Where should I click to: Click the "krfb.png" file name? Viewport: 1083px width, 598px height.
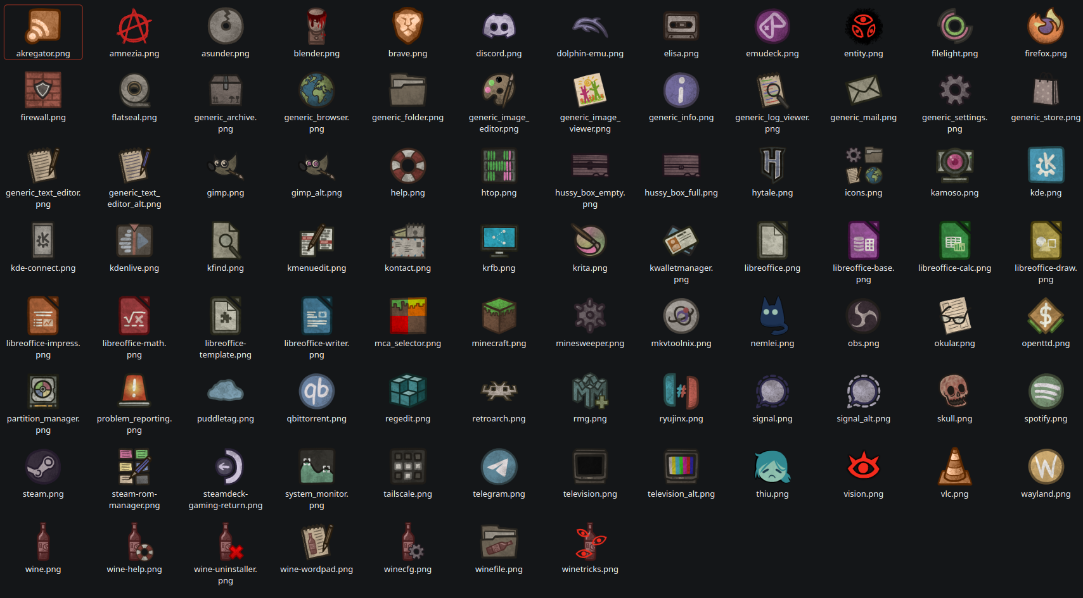pyautogui.click(x=499, y=268)
